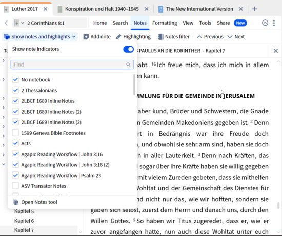Switch to The New International Version tab

click(199, 9)
